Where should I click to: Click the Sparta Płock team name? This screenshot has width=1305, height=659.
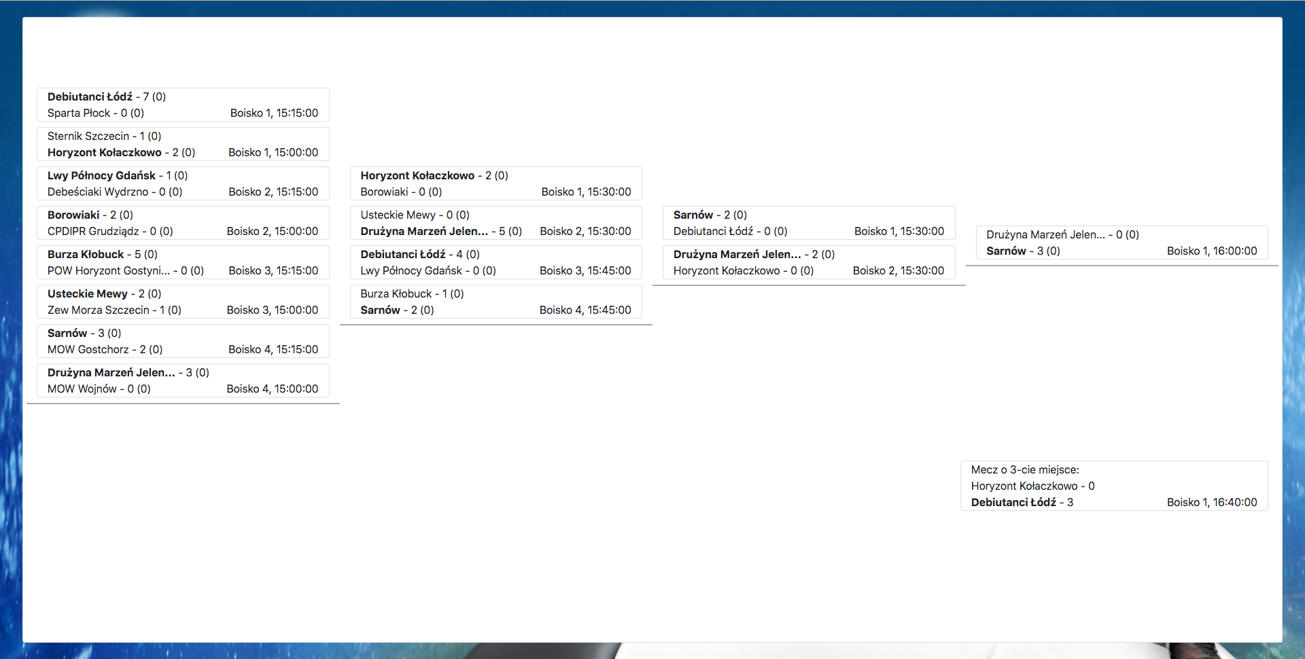tap(79, 113)
